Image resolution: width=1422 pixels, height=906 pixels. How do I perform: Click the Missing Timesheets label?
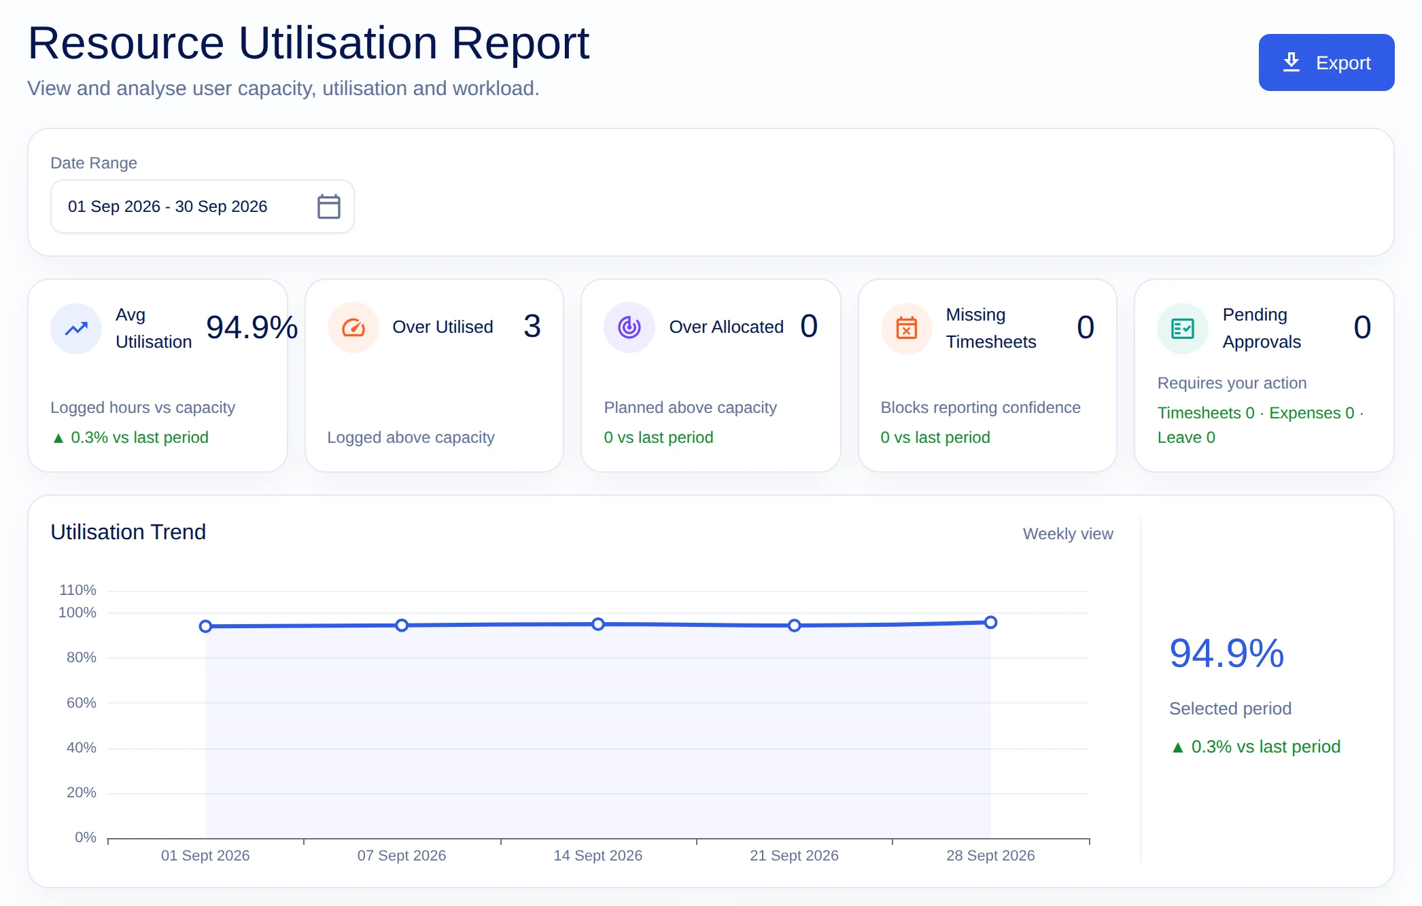click(991, 329)
